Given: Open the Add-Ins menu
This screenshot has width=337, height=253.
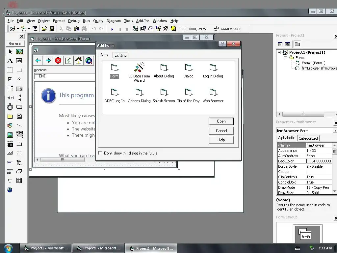Looking at the screenshot, I should [x=143, y=21].
